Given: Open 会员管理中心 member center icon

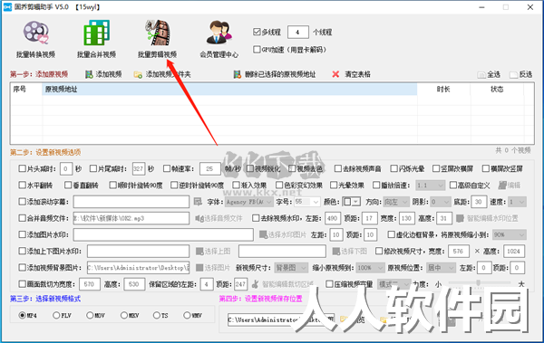Looking at the screenshot, I should click(x=219, y=33).
